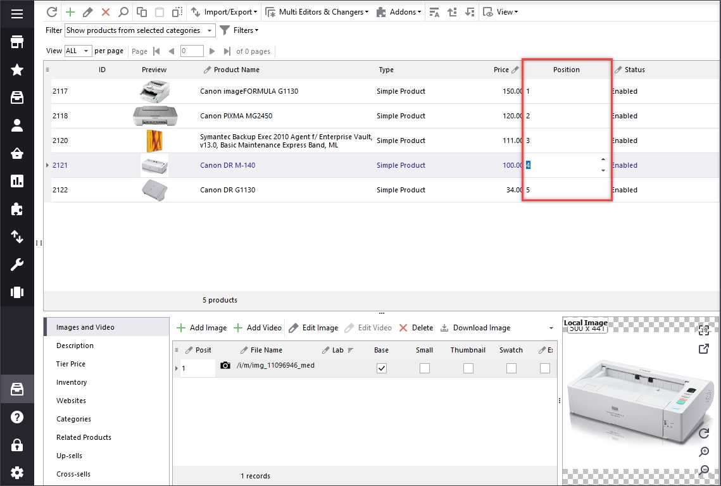
Task: Open customers person icon in sidebar
Action: tap(17, 125)
